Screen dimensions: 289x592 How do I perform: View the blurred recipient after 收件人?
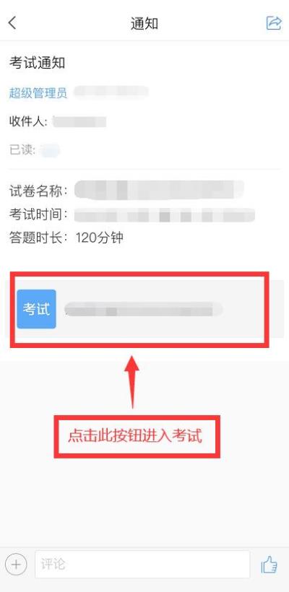click(x=79, y=122)
